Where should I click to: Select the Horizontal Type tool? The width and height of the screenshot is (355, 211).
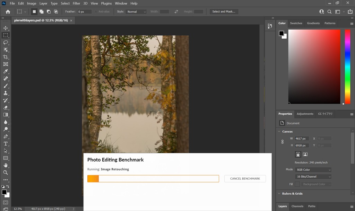[x=6, y=144]
